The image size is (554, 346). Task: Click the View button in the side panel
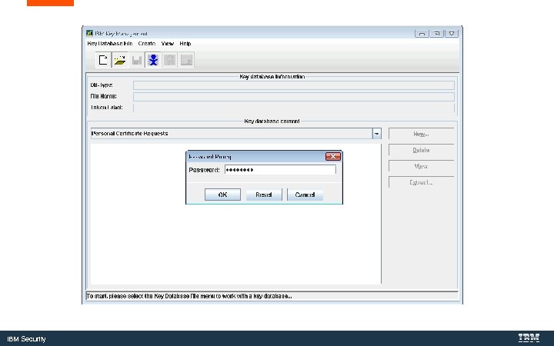coord(421,166)
